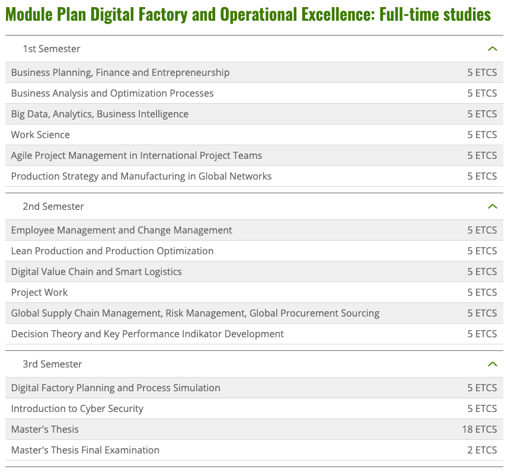
Task: Select the Work Science module row
Action: 254,135
